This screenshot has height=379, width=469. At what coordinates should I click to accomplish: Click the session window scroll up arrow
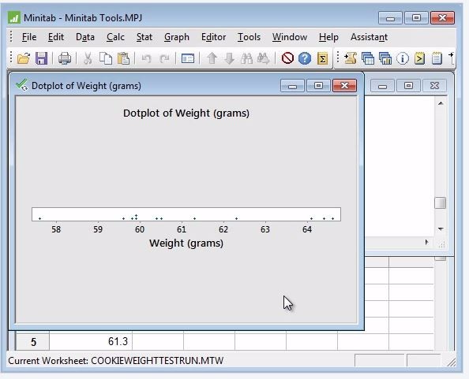click(441, 103)
